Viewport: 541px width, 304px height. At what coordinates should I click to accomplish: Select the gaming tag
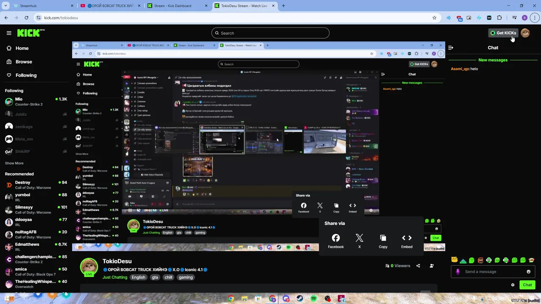186,277
